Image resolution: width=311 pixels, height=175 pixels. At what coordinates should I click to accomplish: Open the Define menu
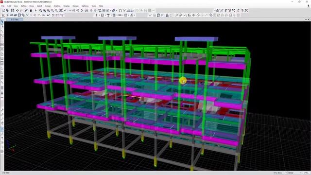24,6
